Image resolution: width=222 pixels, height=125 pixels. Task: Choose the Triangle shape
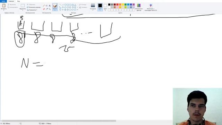click(x=75, y=5)
